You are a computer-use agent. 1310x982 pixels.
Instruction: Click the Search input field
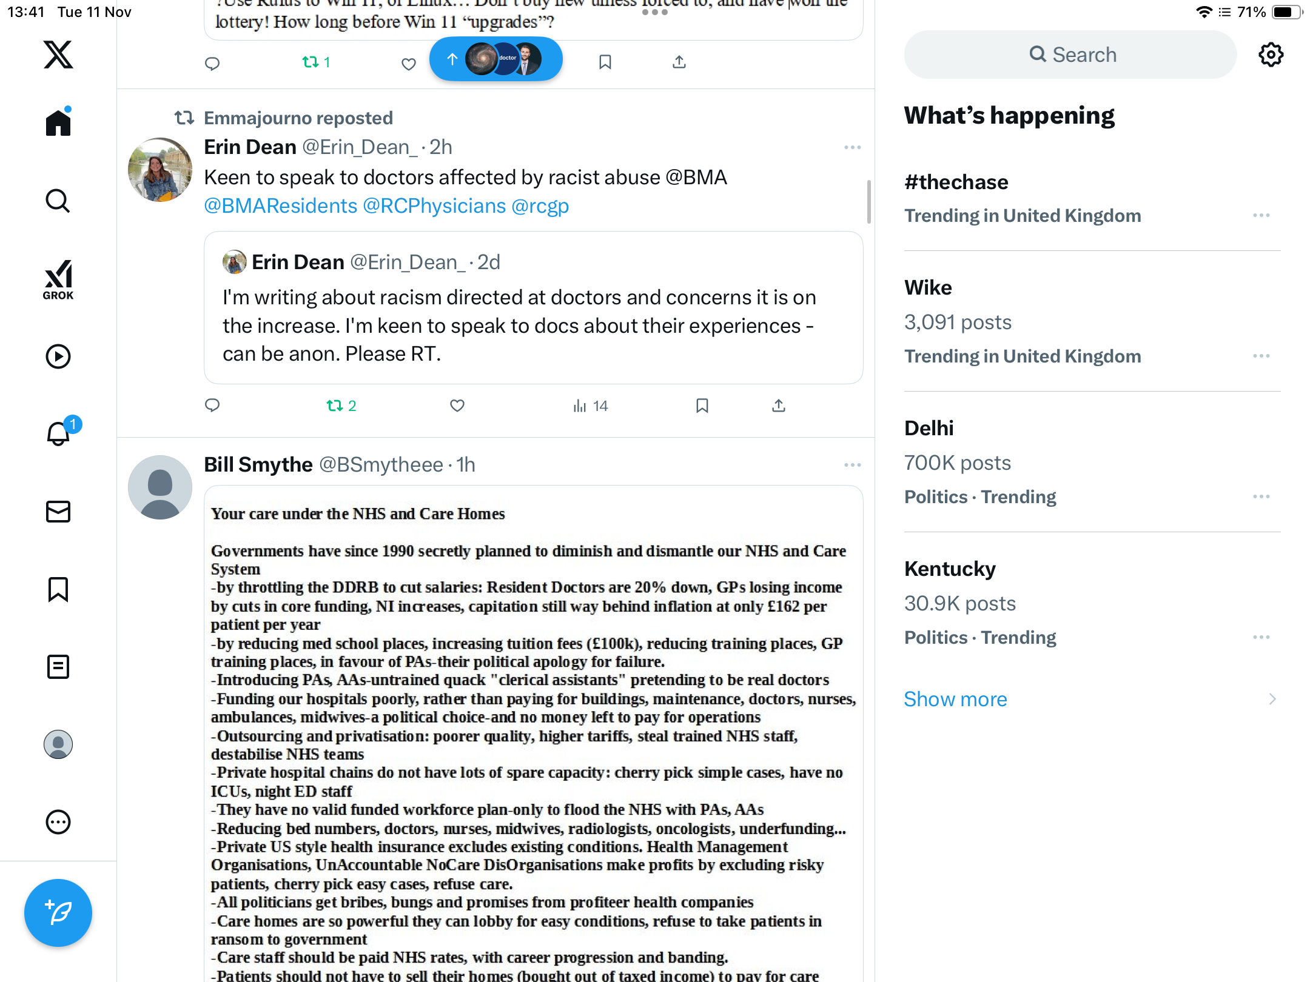coord(1070,55)
